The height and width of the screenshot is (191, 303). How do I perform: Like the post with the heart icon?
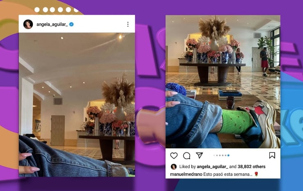(x=174, y=155)
